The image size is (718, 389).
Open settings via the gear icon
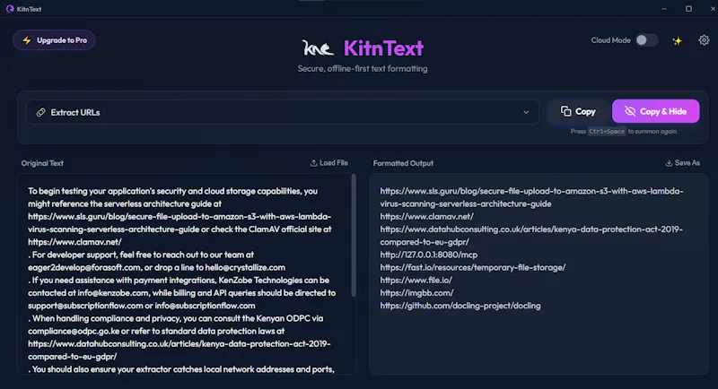tap(704, 40)
